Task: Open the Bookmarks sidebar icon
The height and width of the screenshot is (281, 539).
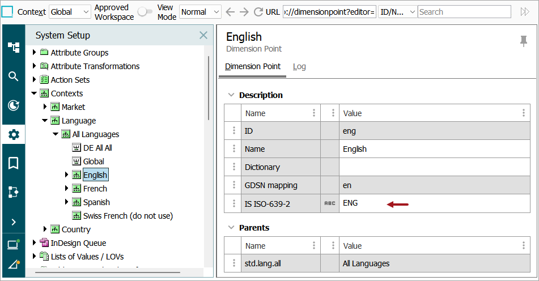Action: [14, 163]
